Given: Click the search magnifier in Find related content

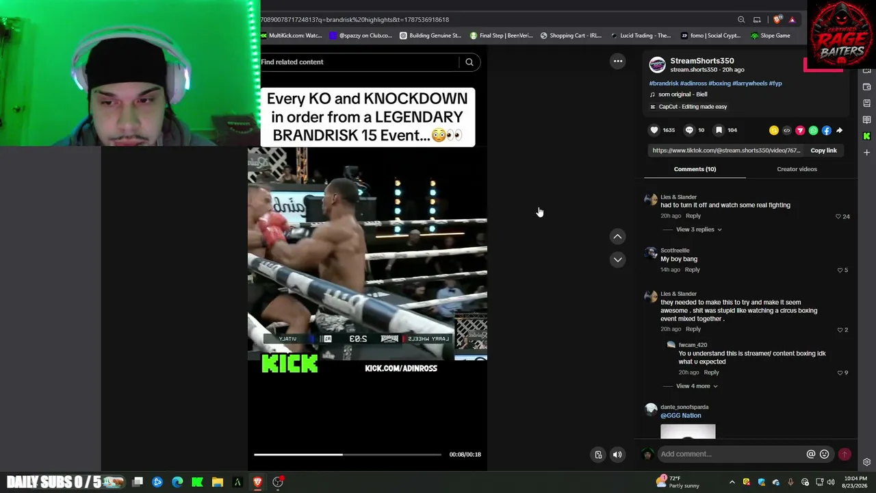Looking at the screenshot, I should [x=469, y=62].
